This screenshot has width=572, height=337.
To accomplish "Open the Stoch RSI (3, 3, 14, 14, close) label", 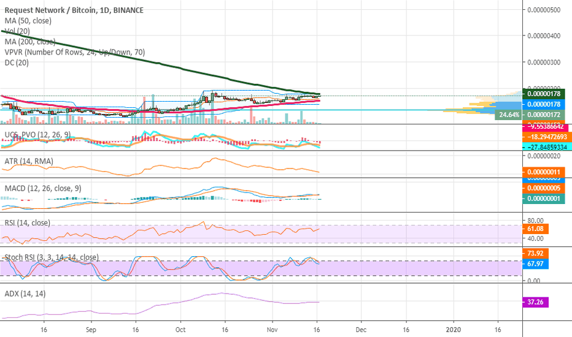I will pyautogui.click(x=52, y=257).
